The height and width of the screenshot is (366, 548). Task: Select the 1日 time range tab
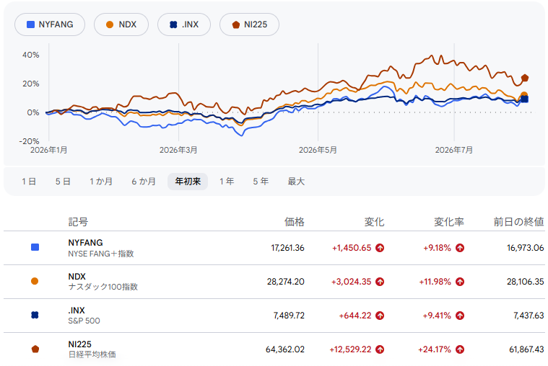point(29,182)
